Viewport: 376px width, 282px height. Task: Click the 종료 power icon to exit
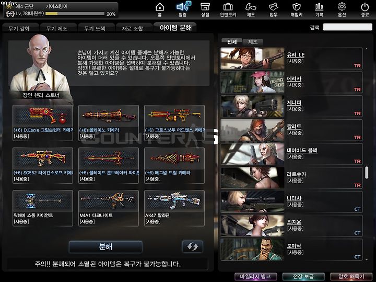[x=365, y=9]
